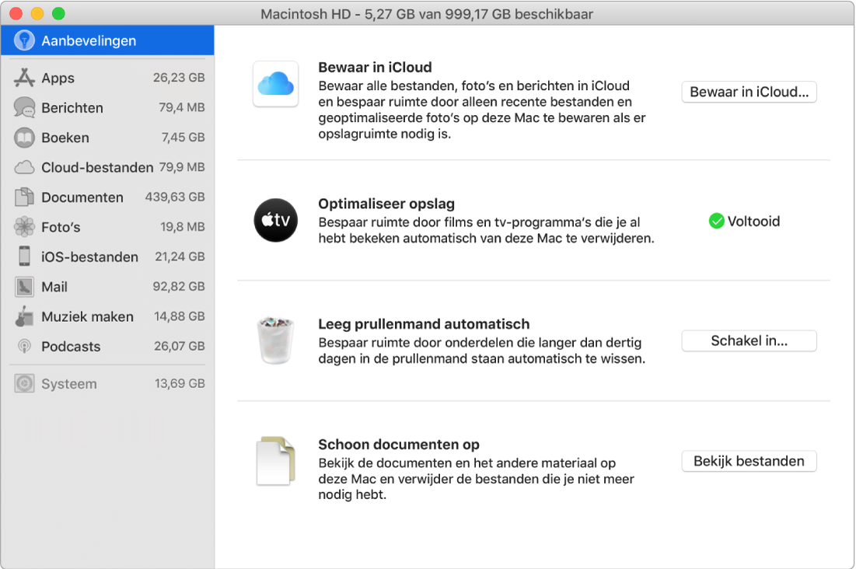Select the Aanbevelingen lightbulb icon
The height and width of the screenshot is (569, 856).
tap(24, 40)
